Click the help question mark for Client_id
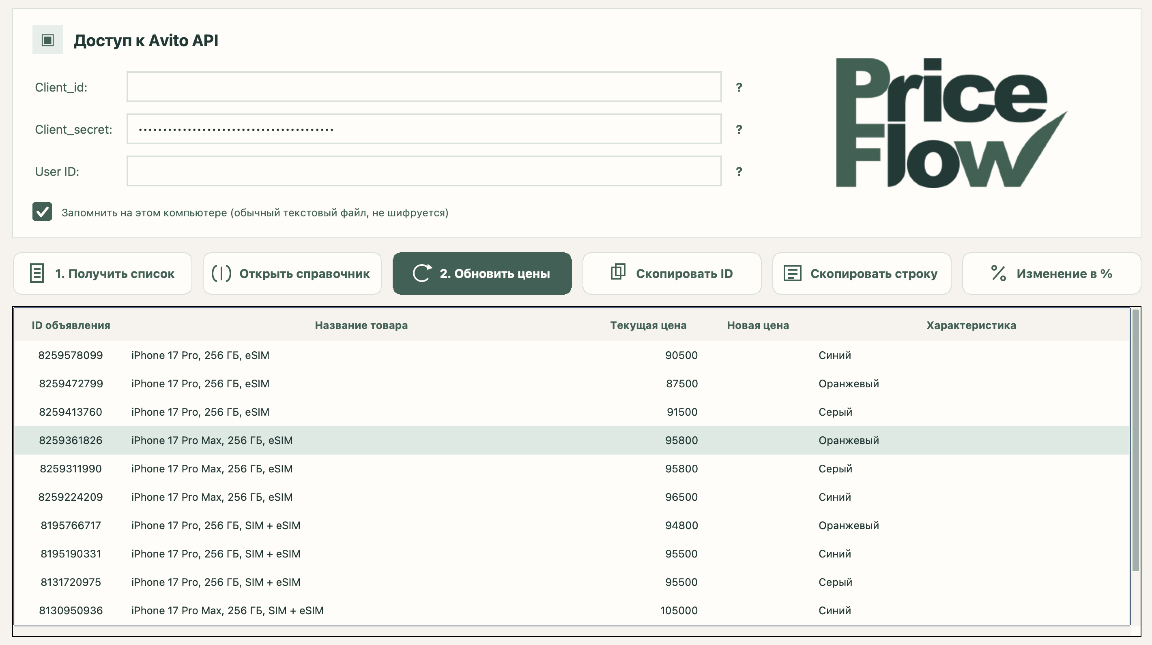This screenshot has height=645, width=1152. tap(739, 87)
